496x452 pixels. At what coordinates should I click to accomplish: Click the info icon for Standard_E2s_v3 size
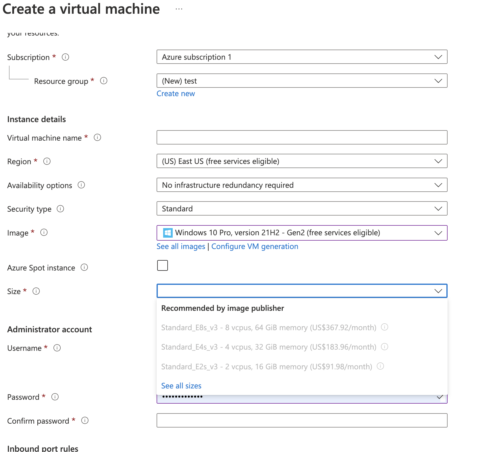380,366
